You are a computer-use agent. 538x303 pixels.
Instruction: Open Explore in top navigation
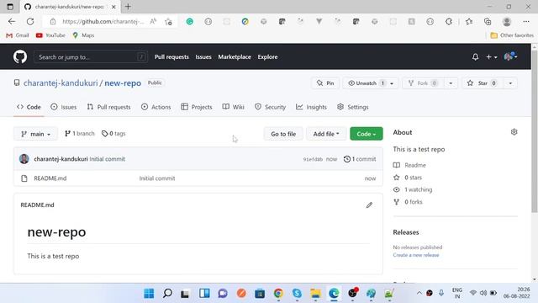267,57
